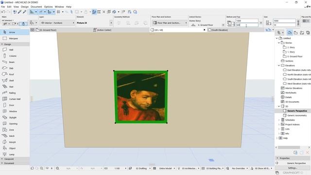The width and height of the screenshot is (311, 175).
Task: Close the 3D / All tab
Action: coord(204,30)
